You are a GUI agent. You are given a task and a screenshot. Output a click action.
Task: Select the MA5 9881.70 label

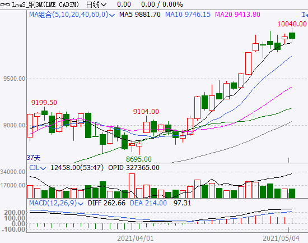pyautogui.click(x=140, y=15)
